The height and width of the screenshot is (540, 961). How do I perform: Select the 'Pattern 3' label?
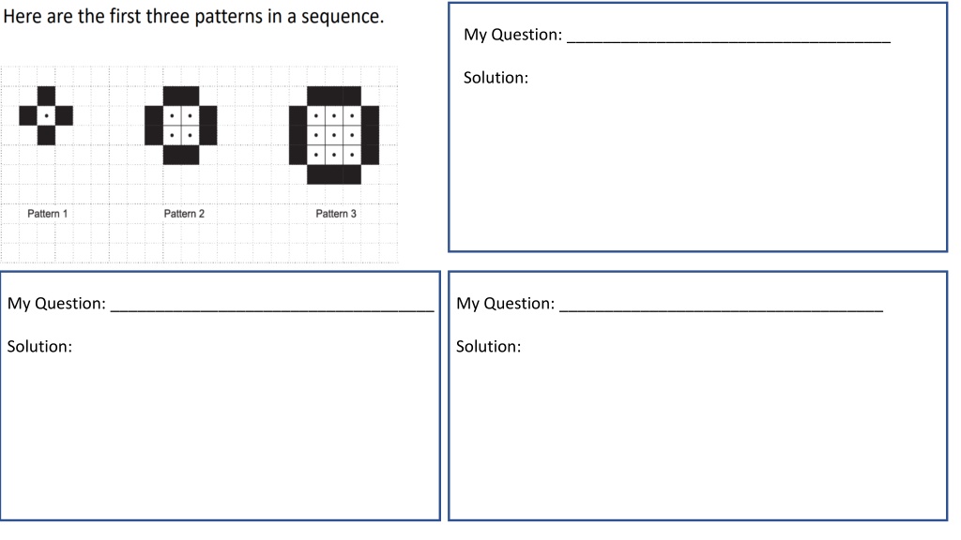pyautogui.click(x=336, y=214)
